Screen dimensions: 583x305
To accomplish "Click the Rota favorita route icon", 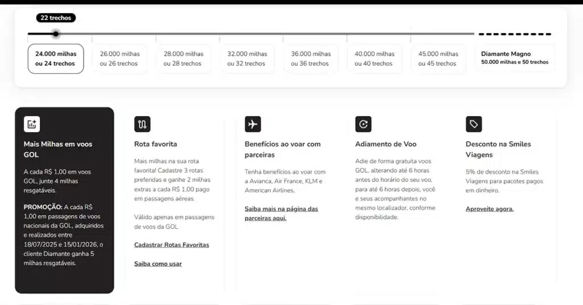I will click(x=142, y=124).
